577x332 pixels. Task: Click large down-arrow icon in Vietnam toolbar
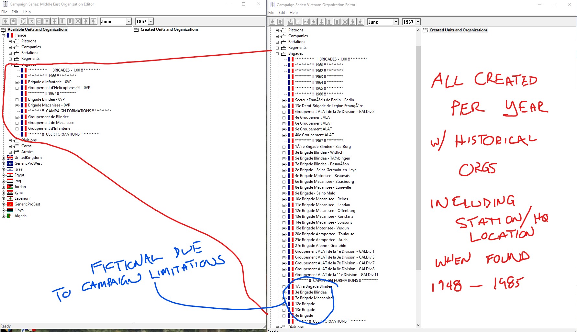(337, 22)
